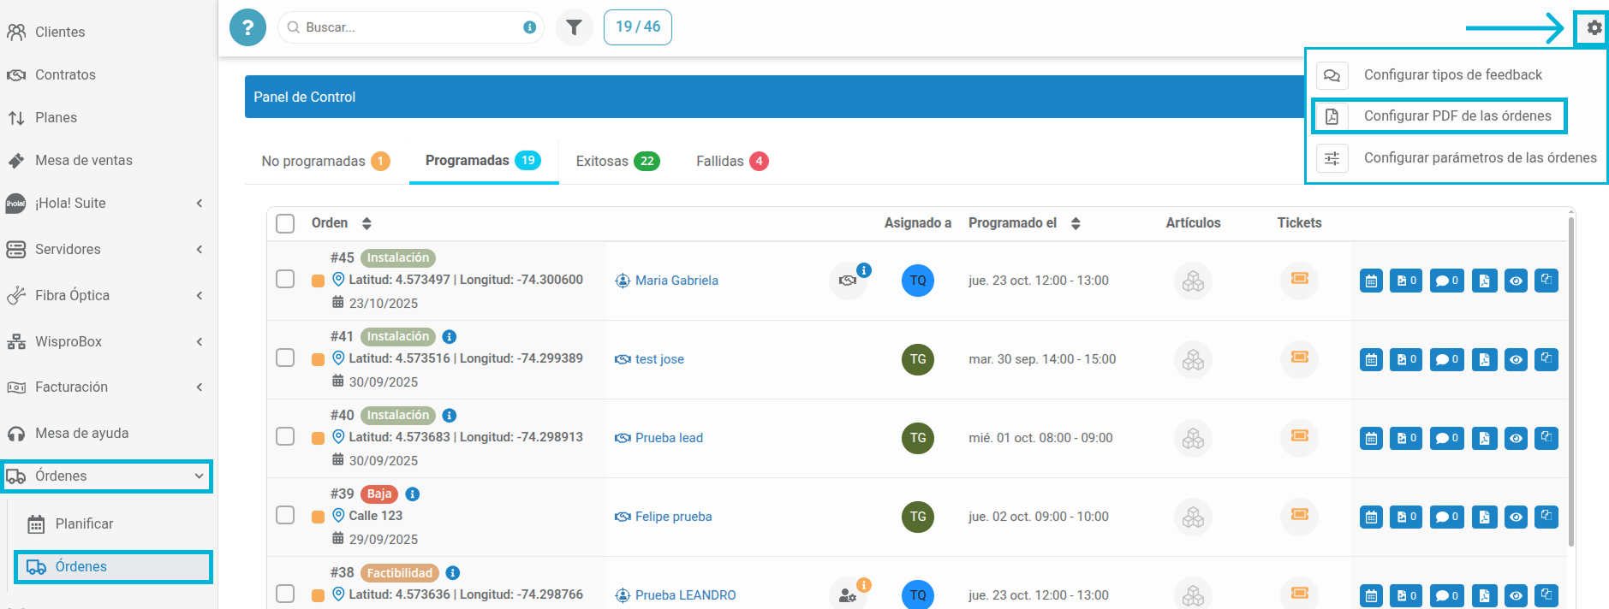Open the Prueba lead link

click(x=669, y=438)
